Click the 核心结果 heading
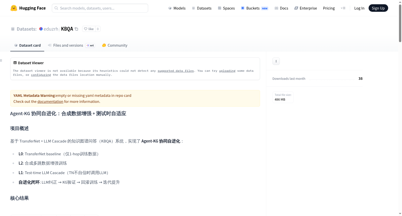This screenshot has height=216, width=402. tap(20, 198)
